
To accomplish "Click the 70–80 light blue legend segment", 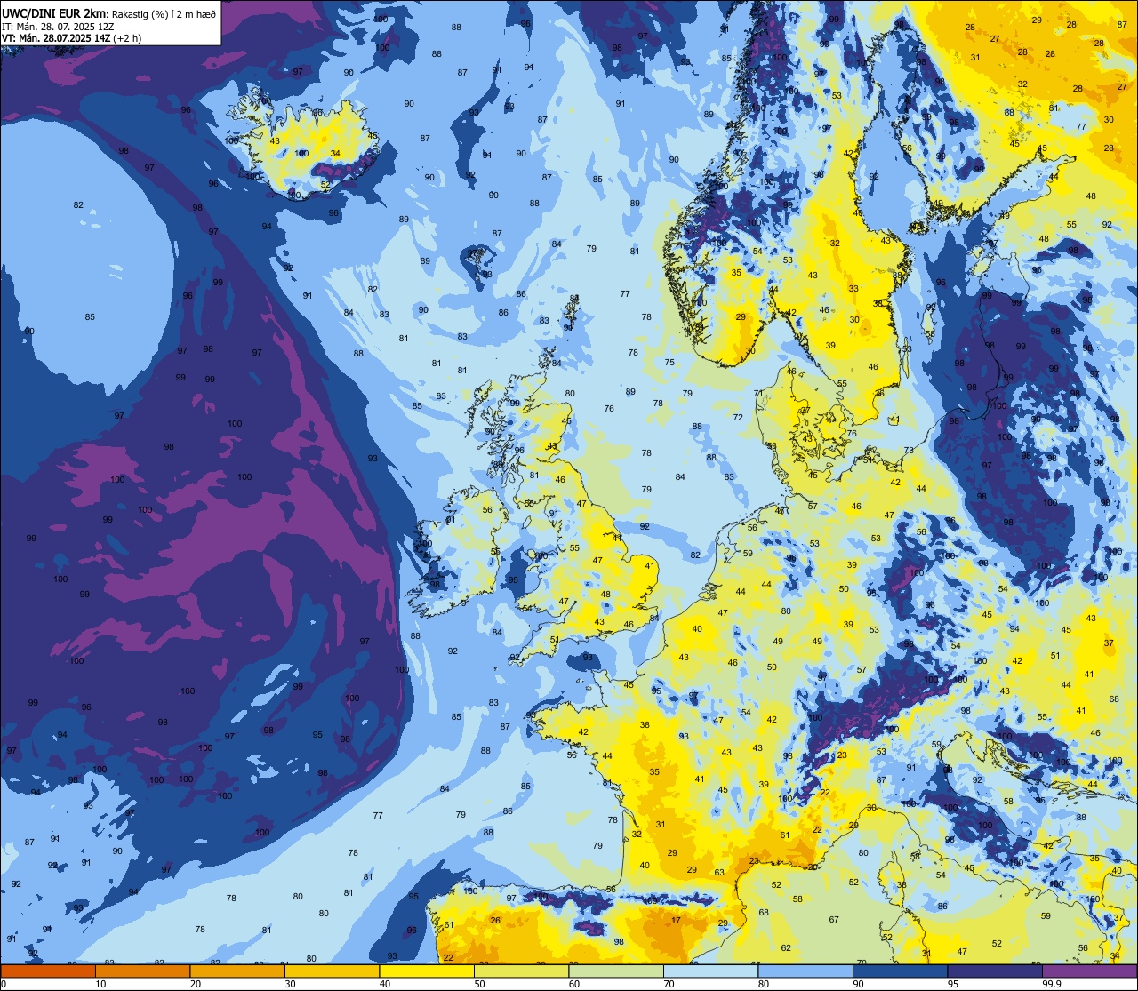I will 710,971.
